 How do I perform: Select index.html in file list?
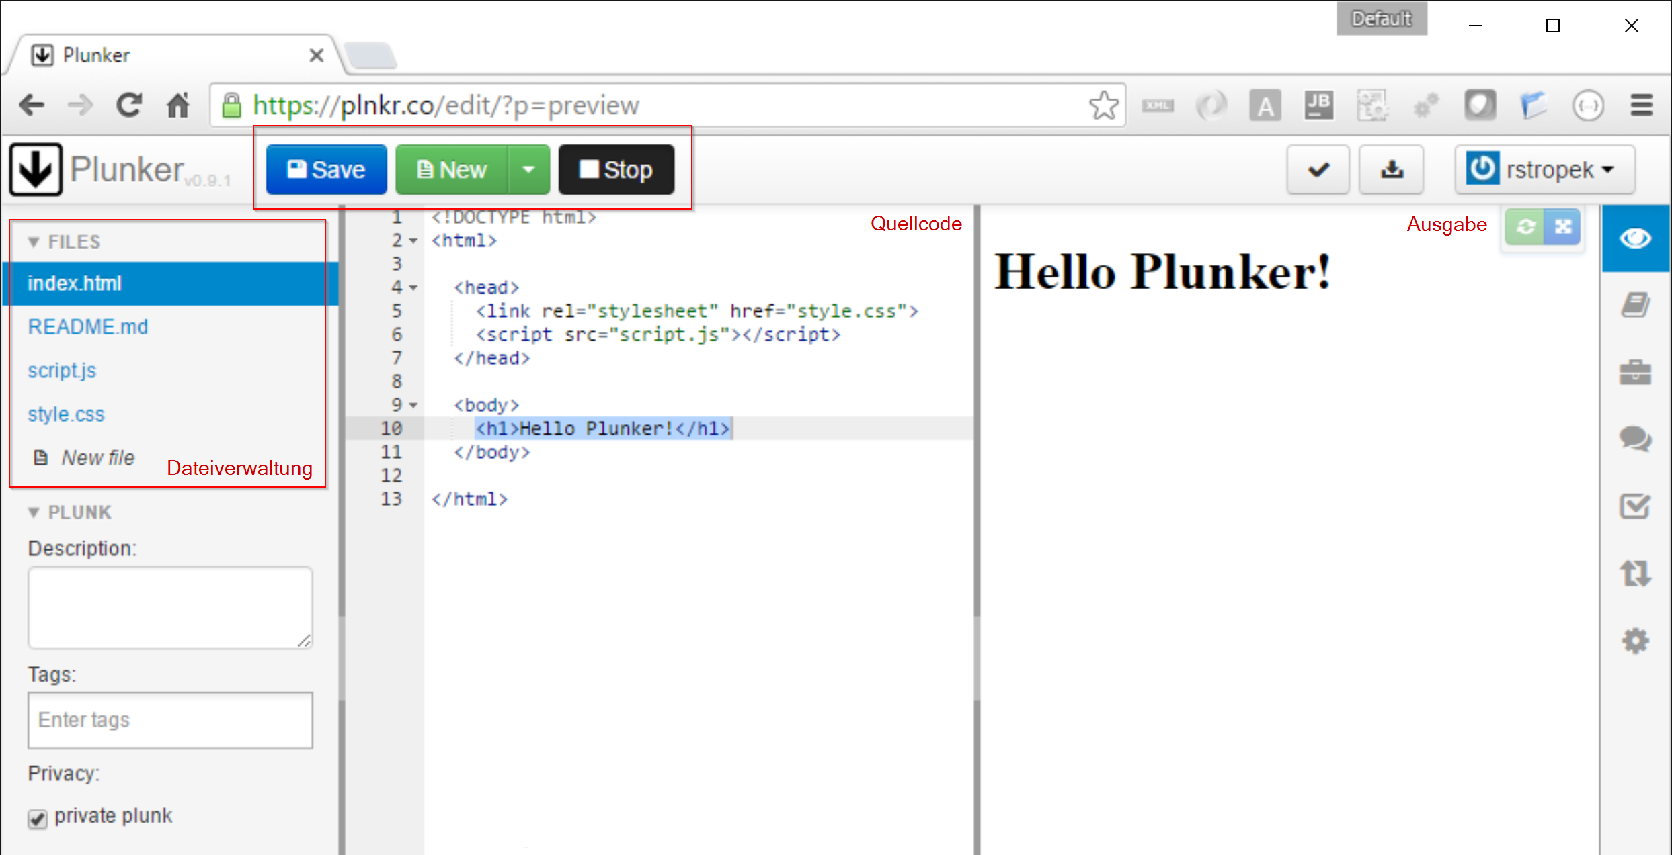[169, 283]
